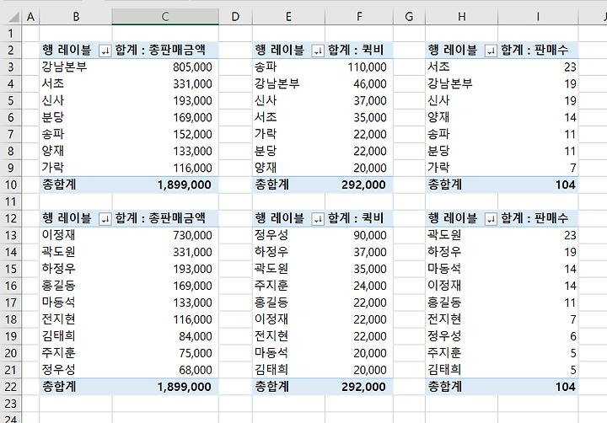Image resolution: width=607 pixels, height=423 pixels.
Task: Select cell '서초' in column H
Action: 461,67
